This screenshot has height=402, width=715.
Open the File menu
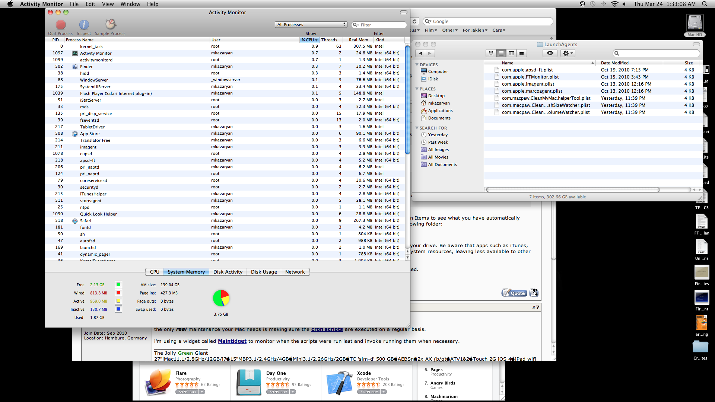click(x=74, y=4)
